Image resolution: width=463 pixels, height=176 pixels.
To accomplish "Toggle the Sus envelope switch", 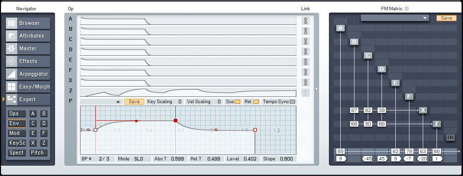I will click(238, 102).
